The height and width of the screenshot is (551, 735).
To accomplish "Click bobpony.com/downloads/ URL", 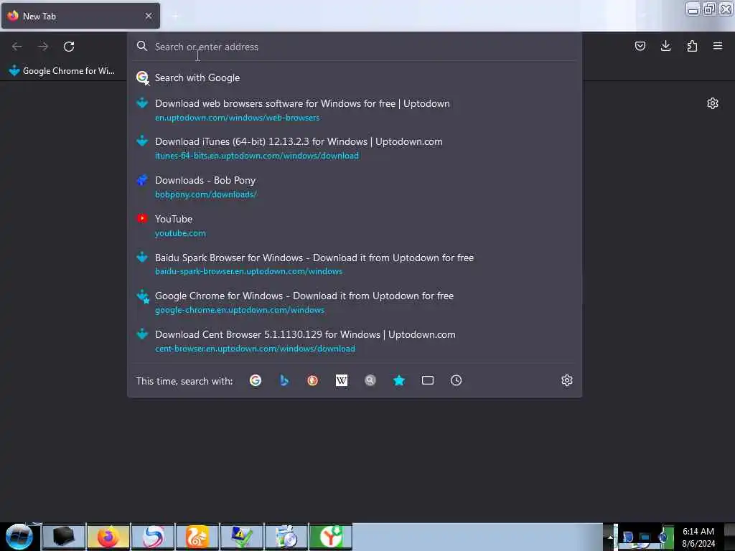I will coord(206,194).
